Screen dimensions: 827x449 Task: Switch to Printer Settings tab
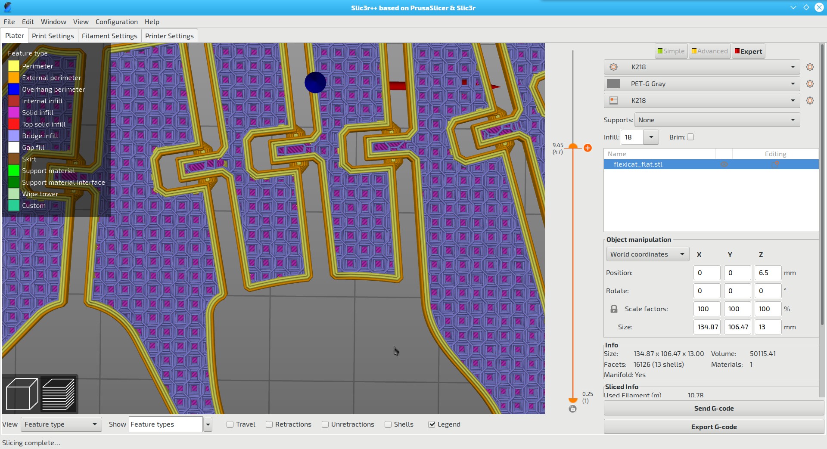169,36
